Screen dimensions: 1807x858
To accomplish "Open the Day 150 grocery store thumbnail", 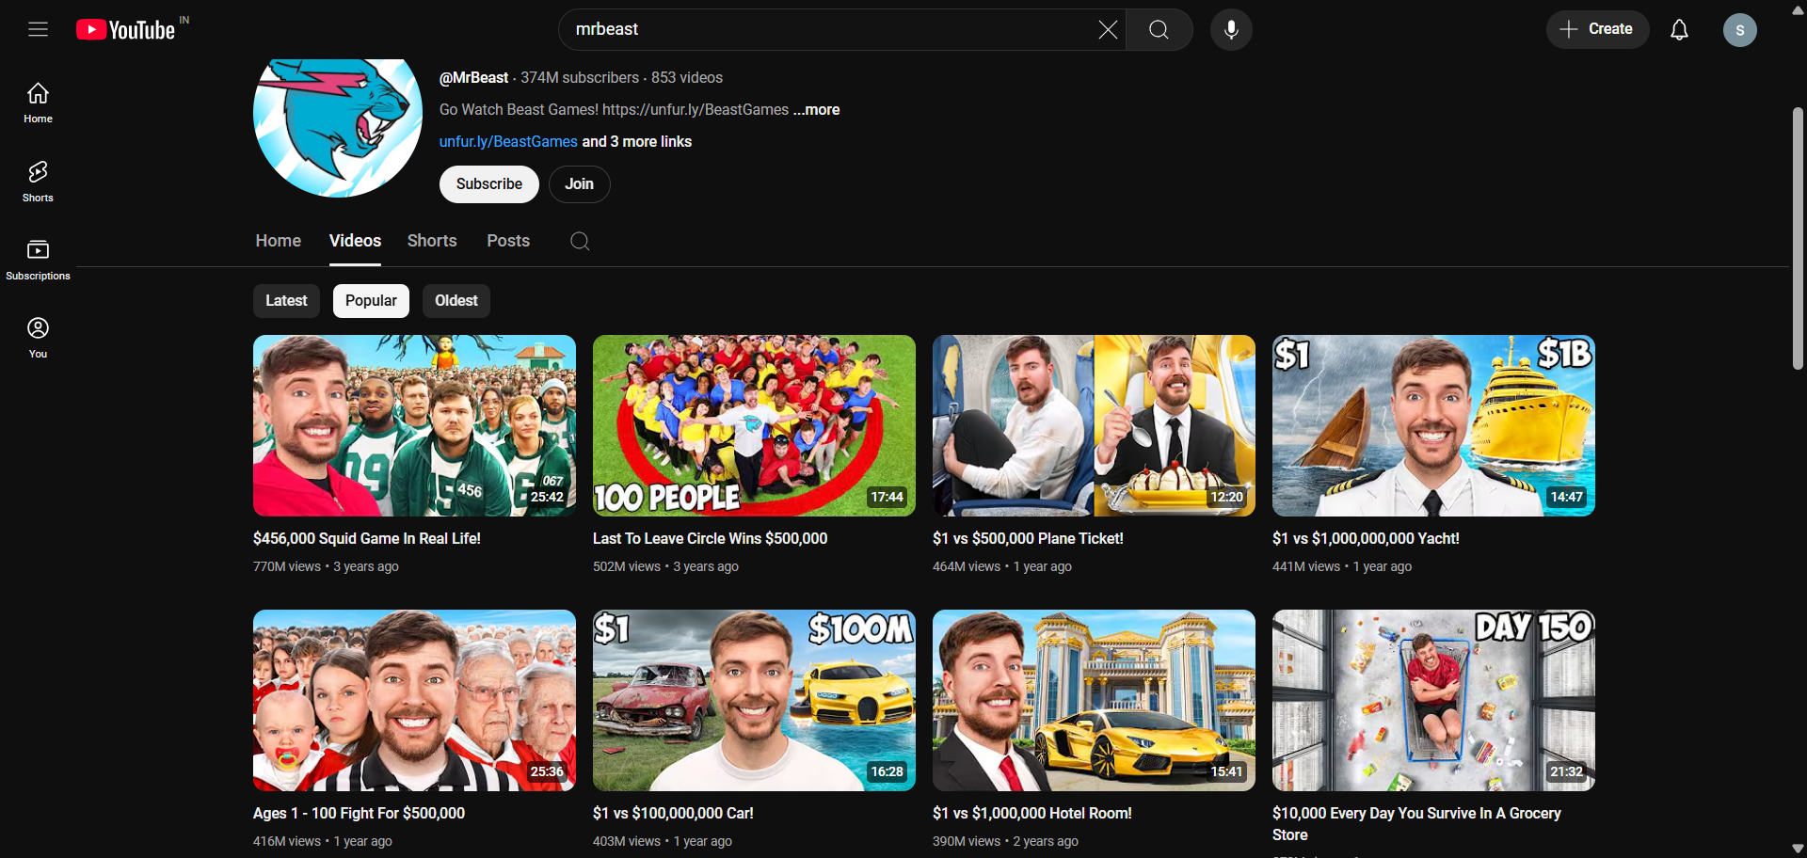I will click(1433, 700).
